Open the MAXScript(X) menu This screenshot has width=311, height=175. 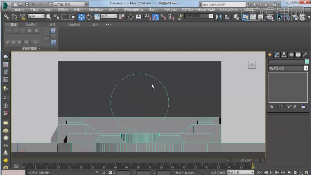[229, 10]
